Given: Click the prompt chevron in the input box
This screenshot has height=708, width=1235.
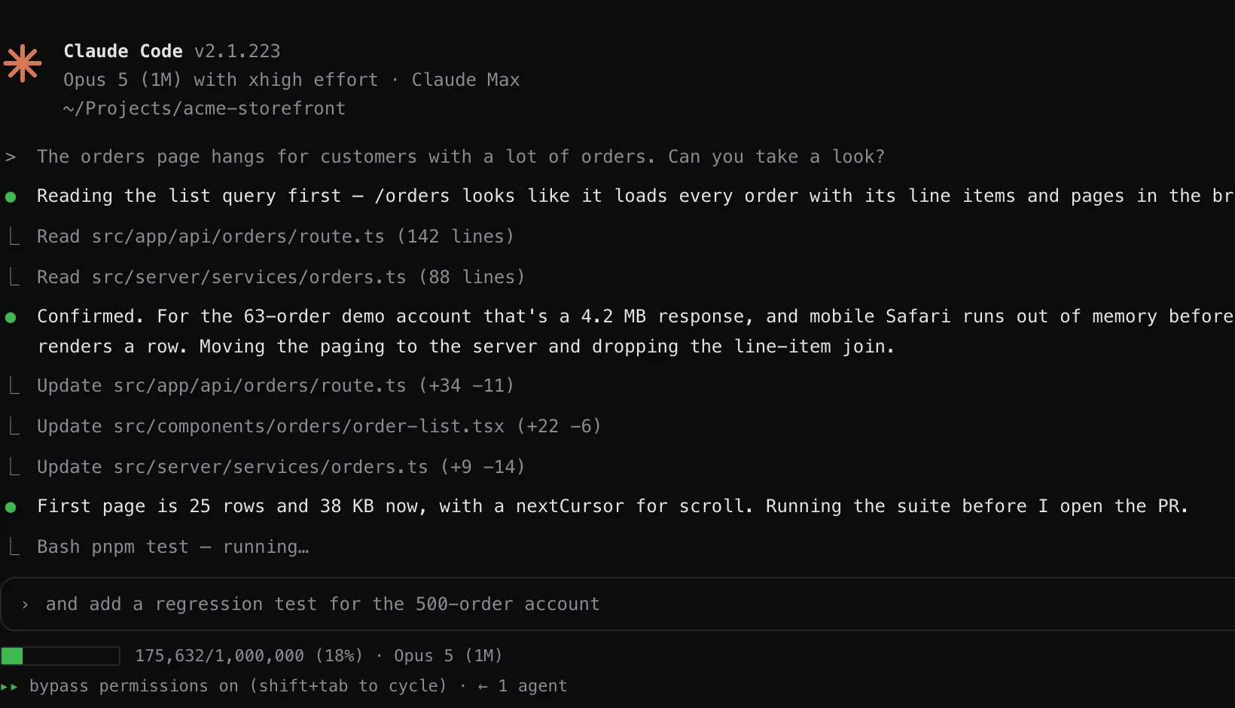Looking at the screenshot, I should coord(25,605).
